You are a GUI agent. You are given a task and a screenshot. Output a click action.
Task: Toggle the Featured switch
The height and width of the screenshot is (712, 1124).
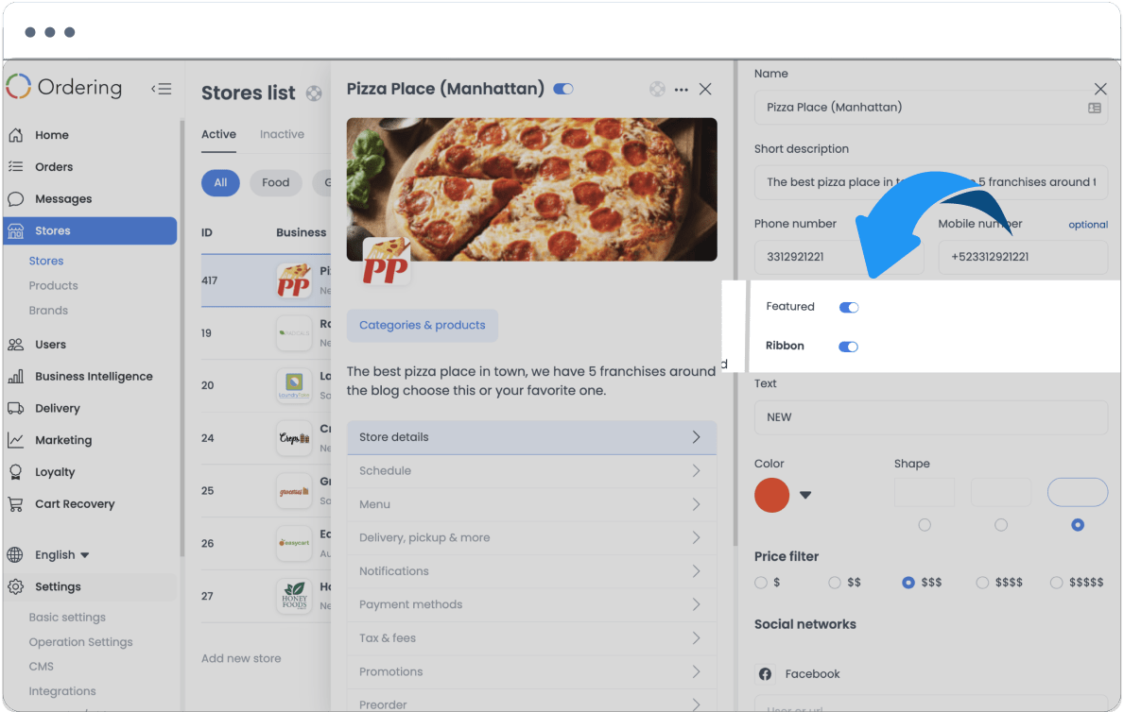849,307
